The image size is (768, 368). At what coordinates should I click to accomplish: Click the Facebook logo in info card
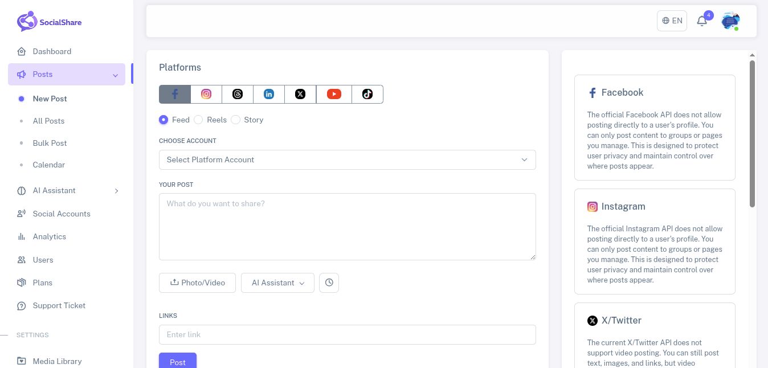[593, 93]
